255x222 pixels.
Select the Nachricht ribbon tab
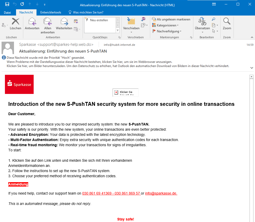[x=26, y=12]
